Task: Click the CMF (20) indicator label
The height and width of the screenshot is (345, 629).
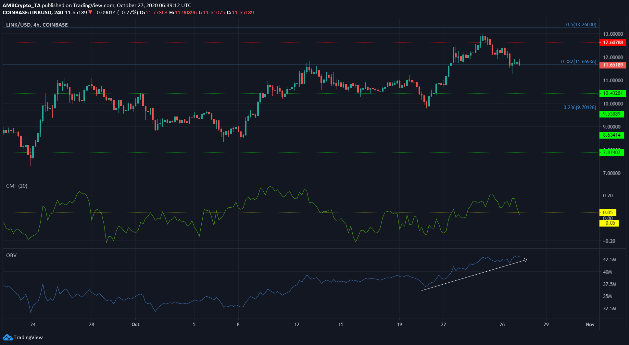Action: 17,186
